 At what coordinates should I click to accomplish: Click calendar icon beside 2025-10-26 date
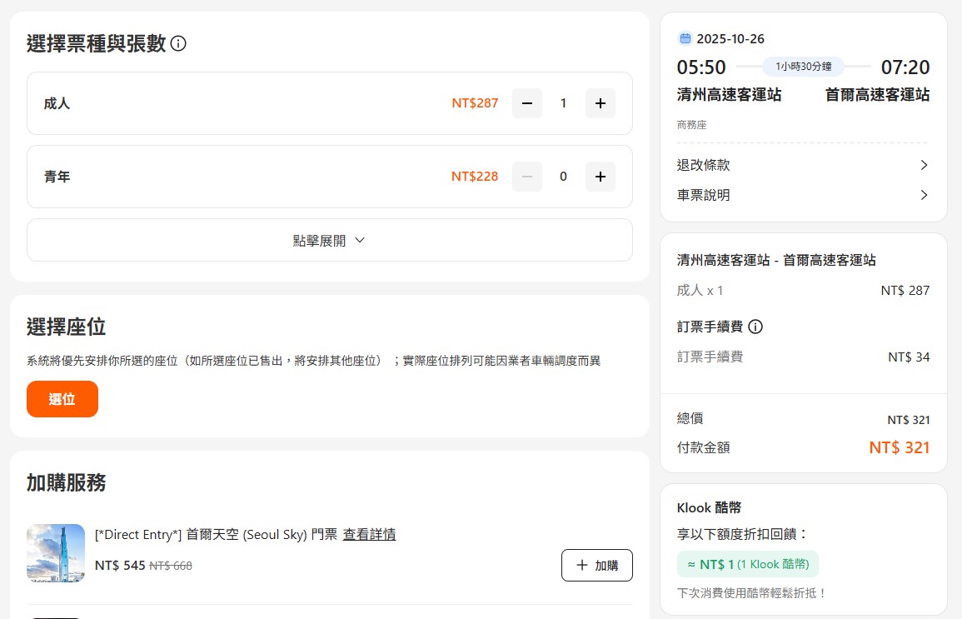coord(685,38)
